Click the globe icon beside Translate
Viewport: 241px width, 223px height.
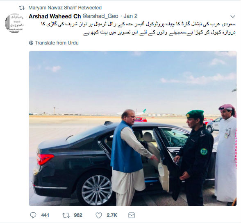[31, 43]
